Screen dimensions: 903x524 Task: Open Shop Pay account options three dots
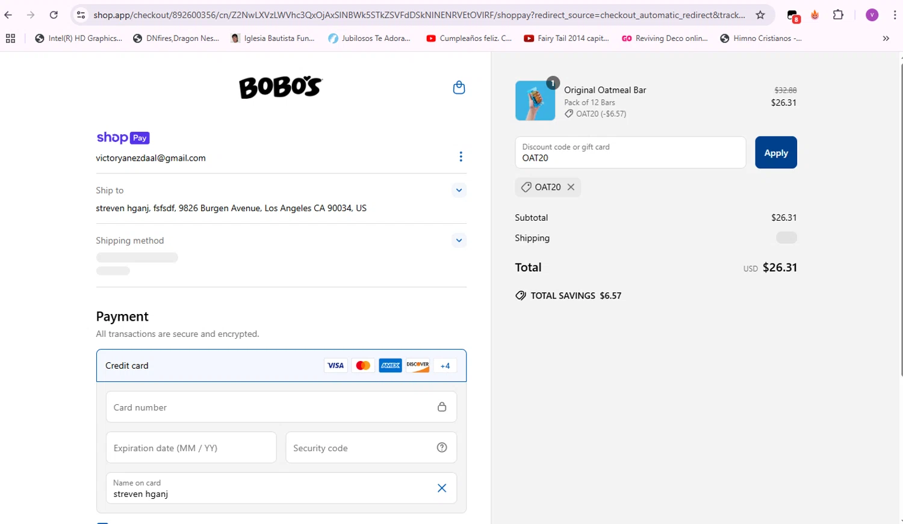(461, 156)
